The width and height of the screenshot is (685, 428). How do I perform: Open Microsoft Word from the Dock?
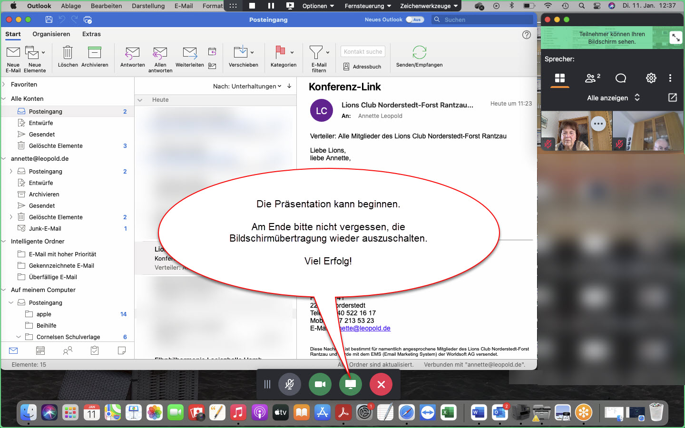coord(478,412)
